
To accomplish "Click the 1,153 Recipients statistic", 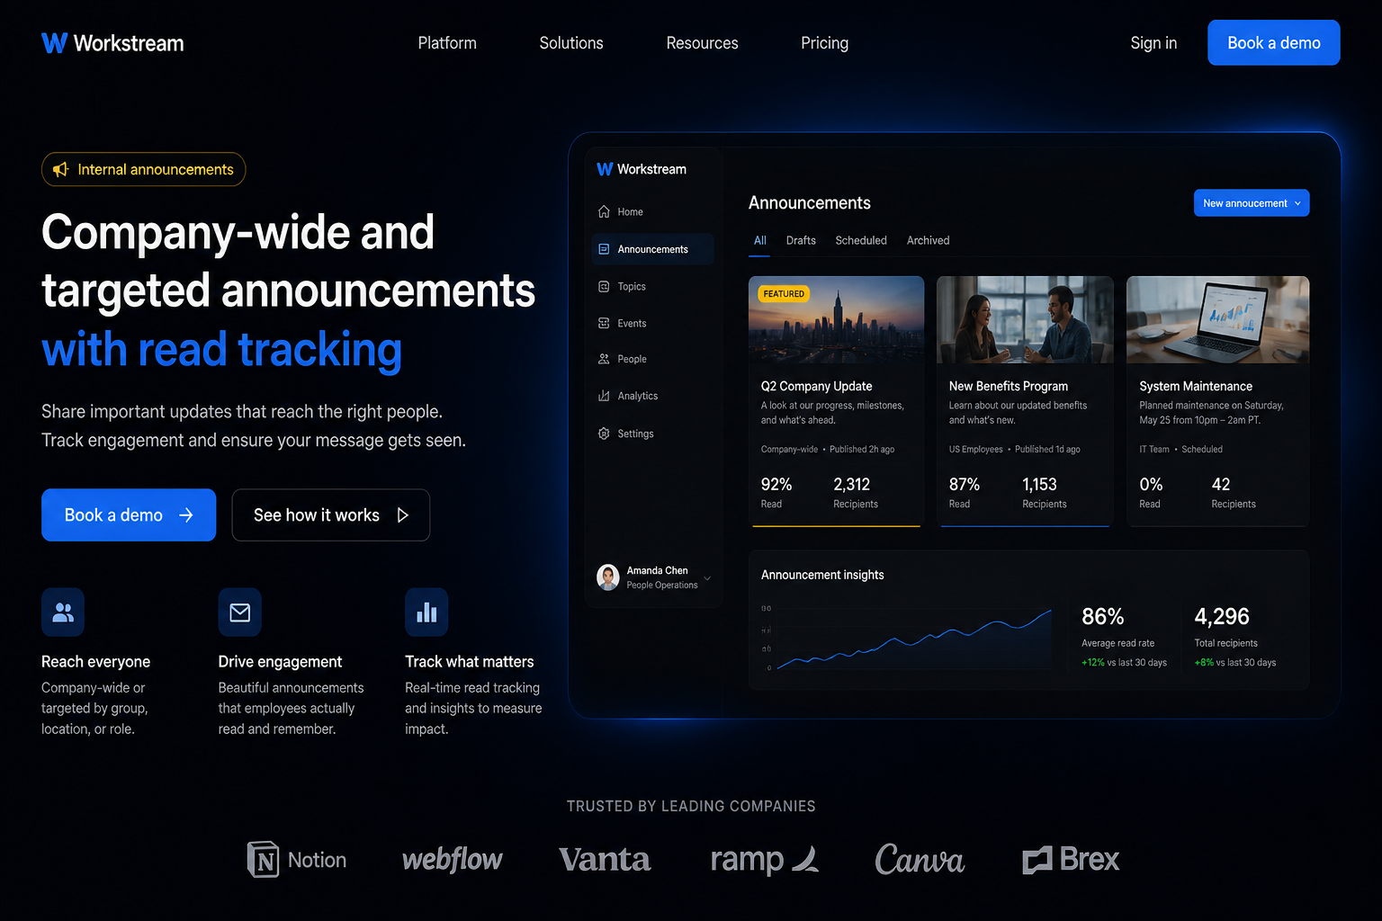I will [1044, 492].
